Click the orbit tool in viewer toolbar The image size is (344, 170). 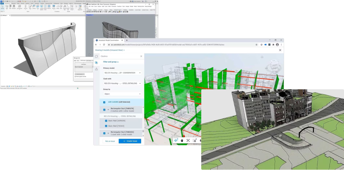coord(176,141)
